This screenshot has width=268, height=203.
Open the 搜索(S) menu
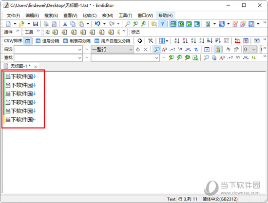tap(51, 16)
